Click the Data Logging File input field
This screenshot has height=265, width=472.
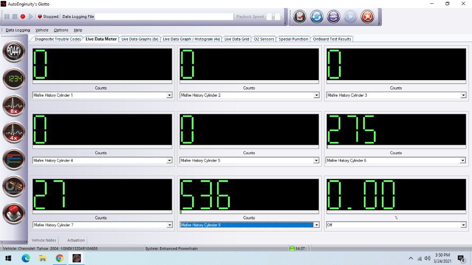pyautogui.click(x=164, y=17)
